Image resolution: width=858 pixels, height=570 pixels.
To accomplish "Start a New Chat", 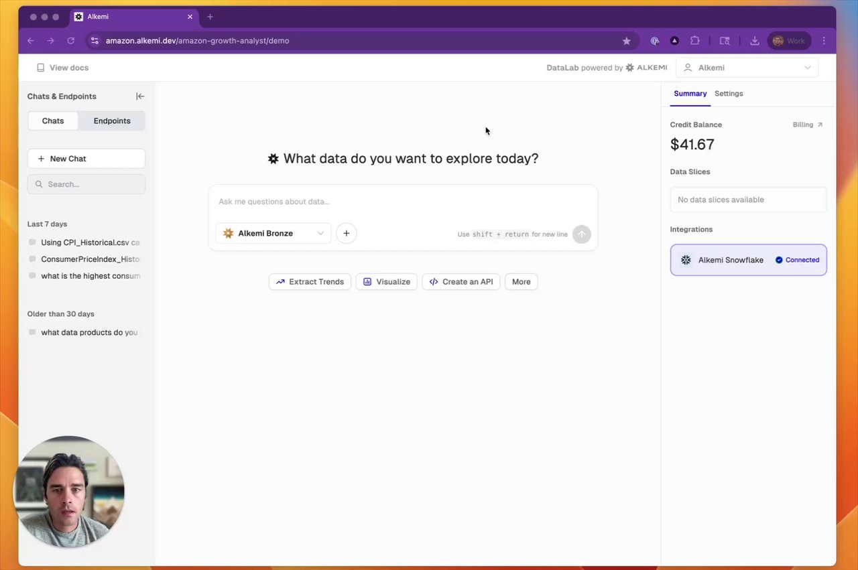I will [86, 159].
